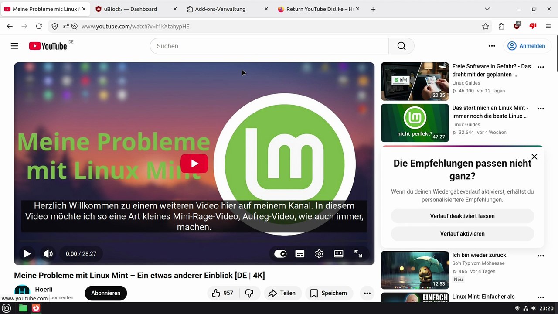Share the video via Teilen
558x314 pixels.
(282, 293)
